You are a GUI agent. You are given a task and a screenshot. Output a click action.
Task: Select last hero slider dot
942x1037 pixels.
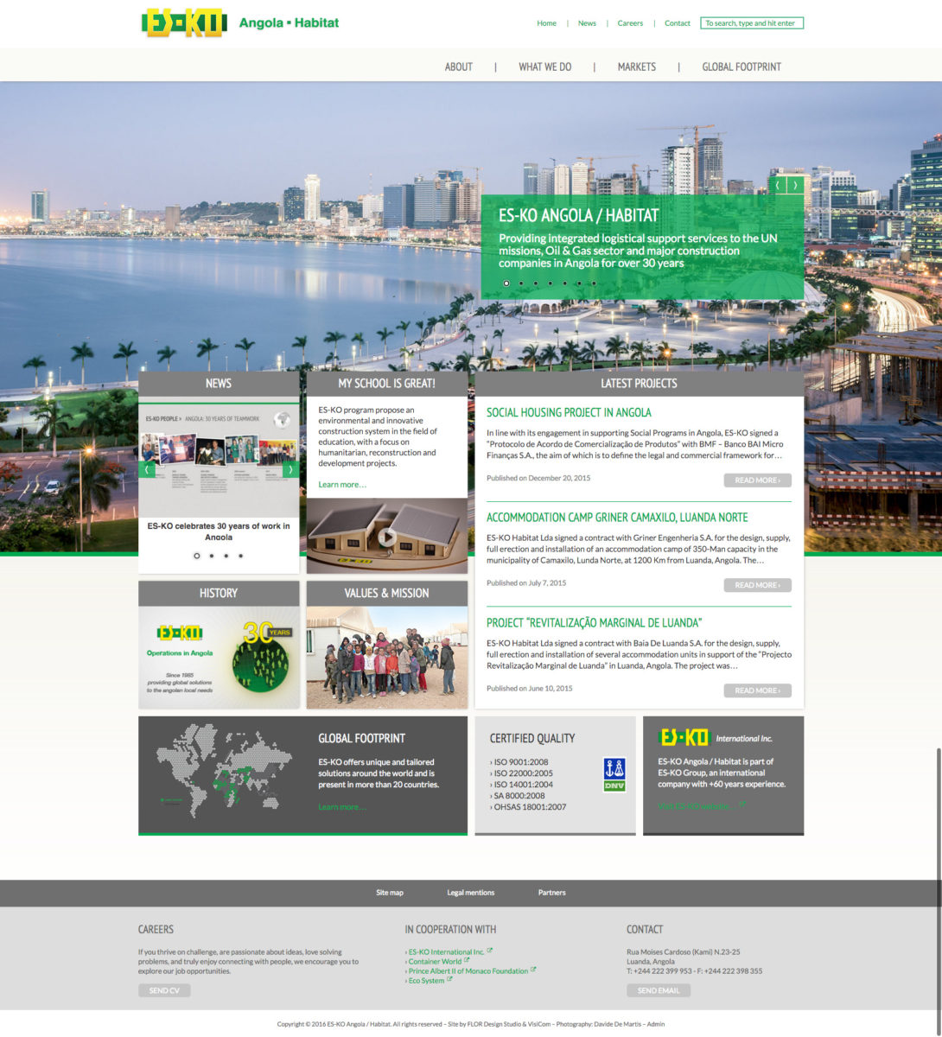point(594,283)
